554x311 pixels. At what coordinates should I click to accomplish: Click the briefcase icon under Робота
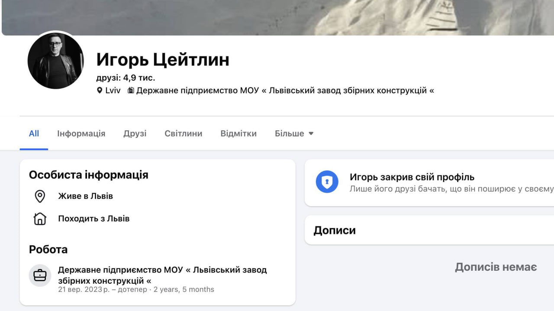coord(40,275)
